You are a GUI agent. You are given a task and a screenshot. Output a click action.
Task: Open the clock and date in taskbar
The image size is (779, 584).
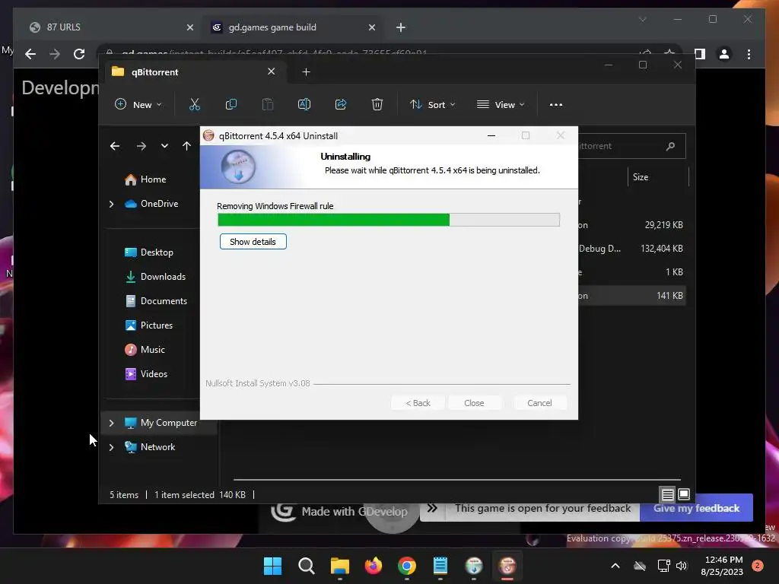click(x=723, y=566)
